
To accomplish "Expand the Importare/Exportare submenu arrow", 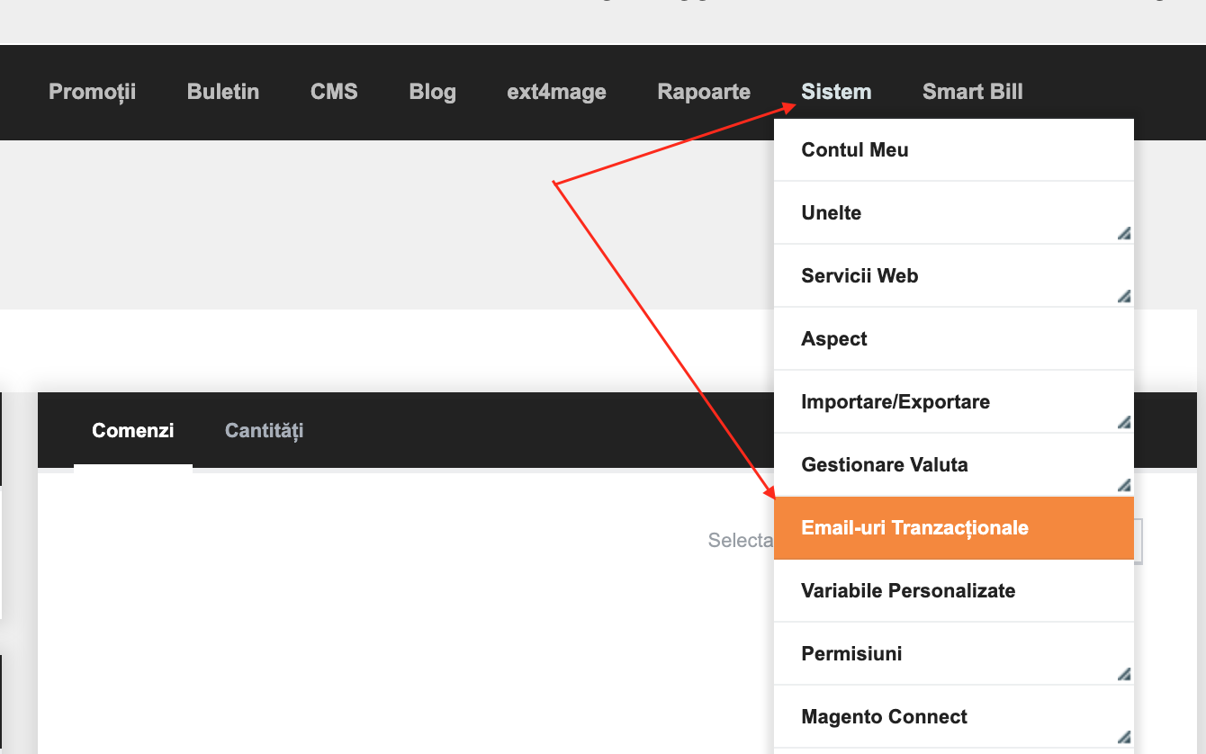I will point(1124,422).
